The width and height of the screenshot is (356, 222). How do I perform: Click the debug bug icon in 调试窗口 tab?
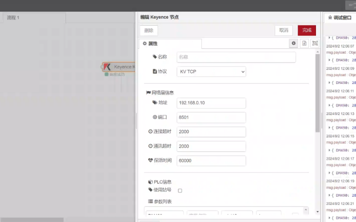pos(330,17)
